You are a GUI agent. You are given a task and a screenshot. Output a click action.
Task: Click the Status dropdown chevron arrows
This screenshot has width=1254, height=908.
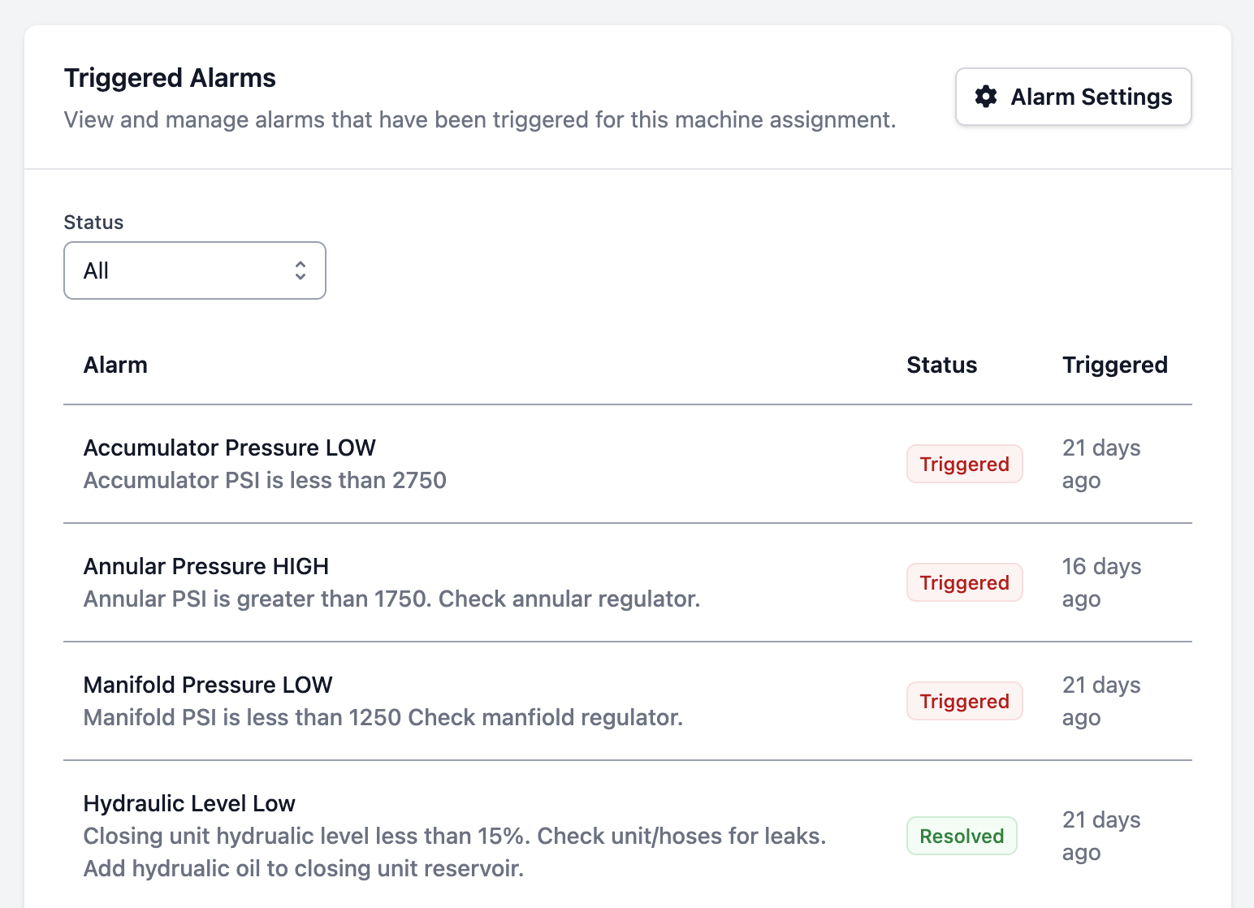(301, 270)
